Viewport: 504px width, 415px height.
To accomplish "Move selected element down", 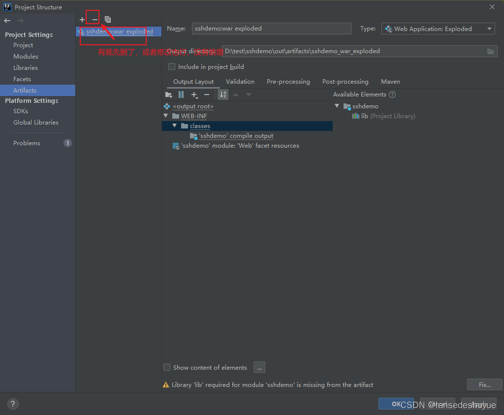I will [249, 95].
